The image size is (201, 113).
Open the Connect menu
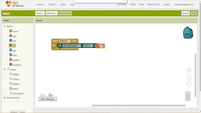click(x=52, y=4)
